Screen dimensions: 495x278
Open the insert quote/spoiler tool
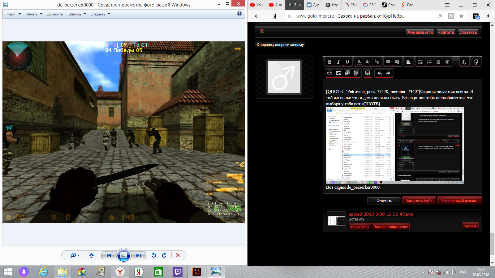[356, 73]
